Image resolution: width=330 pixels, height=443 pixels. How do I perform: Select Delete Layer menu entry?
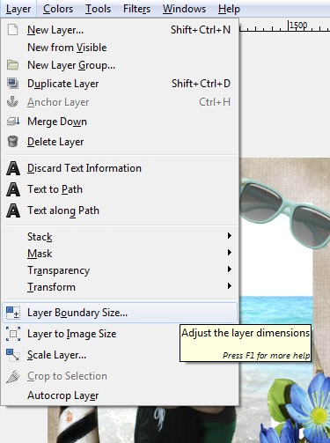(120, 142)
